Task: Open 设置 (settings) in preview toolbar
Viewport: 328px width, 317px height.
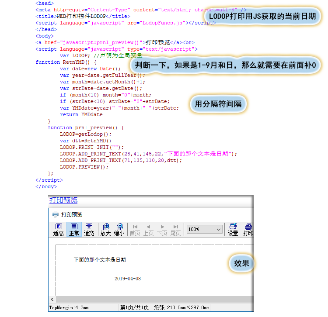Action: click(x=233, y=229)
